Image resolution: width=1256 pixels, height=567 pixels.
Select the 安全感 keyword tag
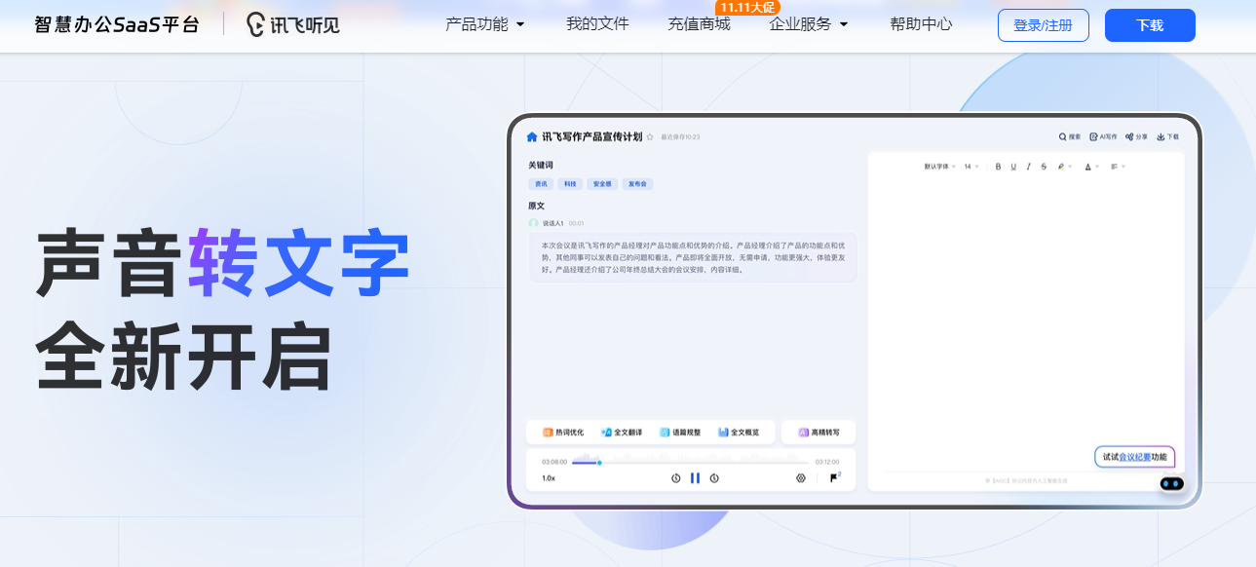602,183
